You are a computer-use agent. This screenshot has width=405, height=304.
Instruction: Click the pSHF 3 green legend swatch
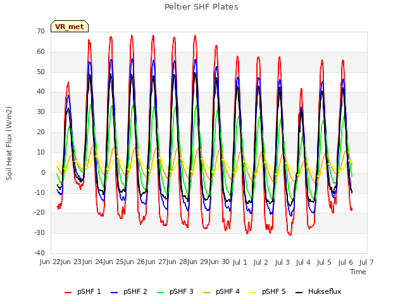tap(160, 293)
